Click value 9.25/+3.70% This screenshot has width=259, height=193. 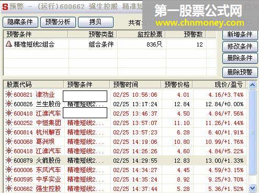[226, 179]
